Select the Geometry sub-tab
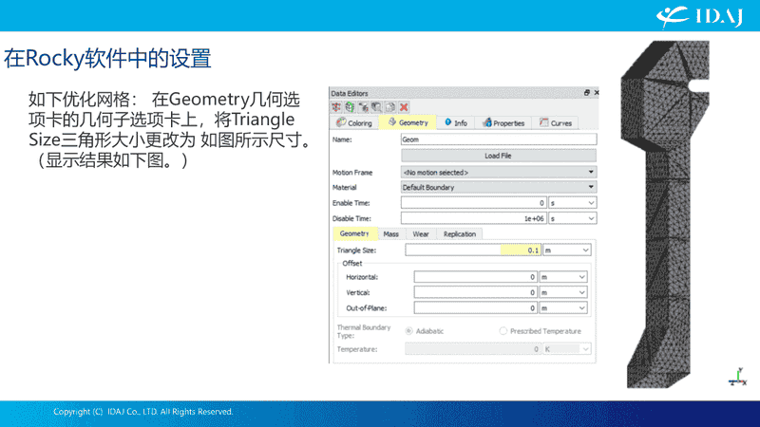 [x=354, y=233]
